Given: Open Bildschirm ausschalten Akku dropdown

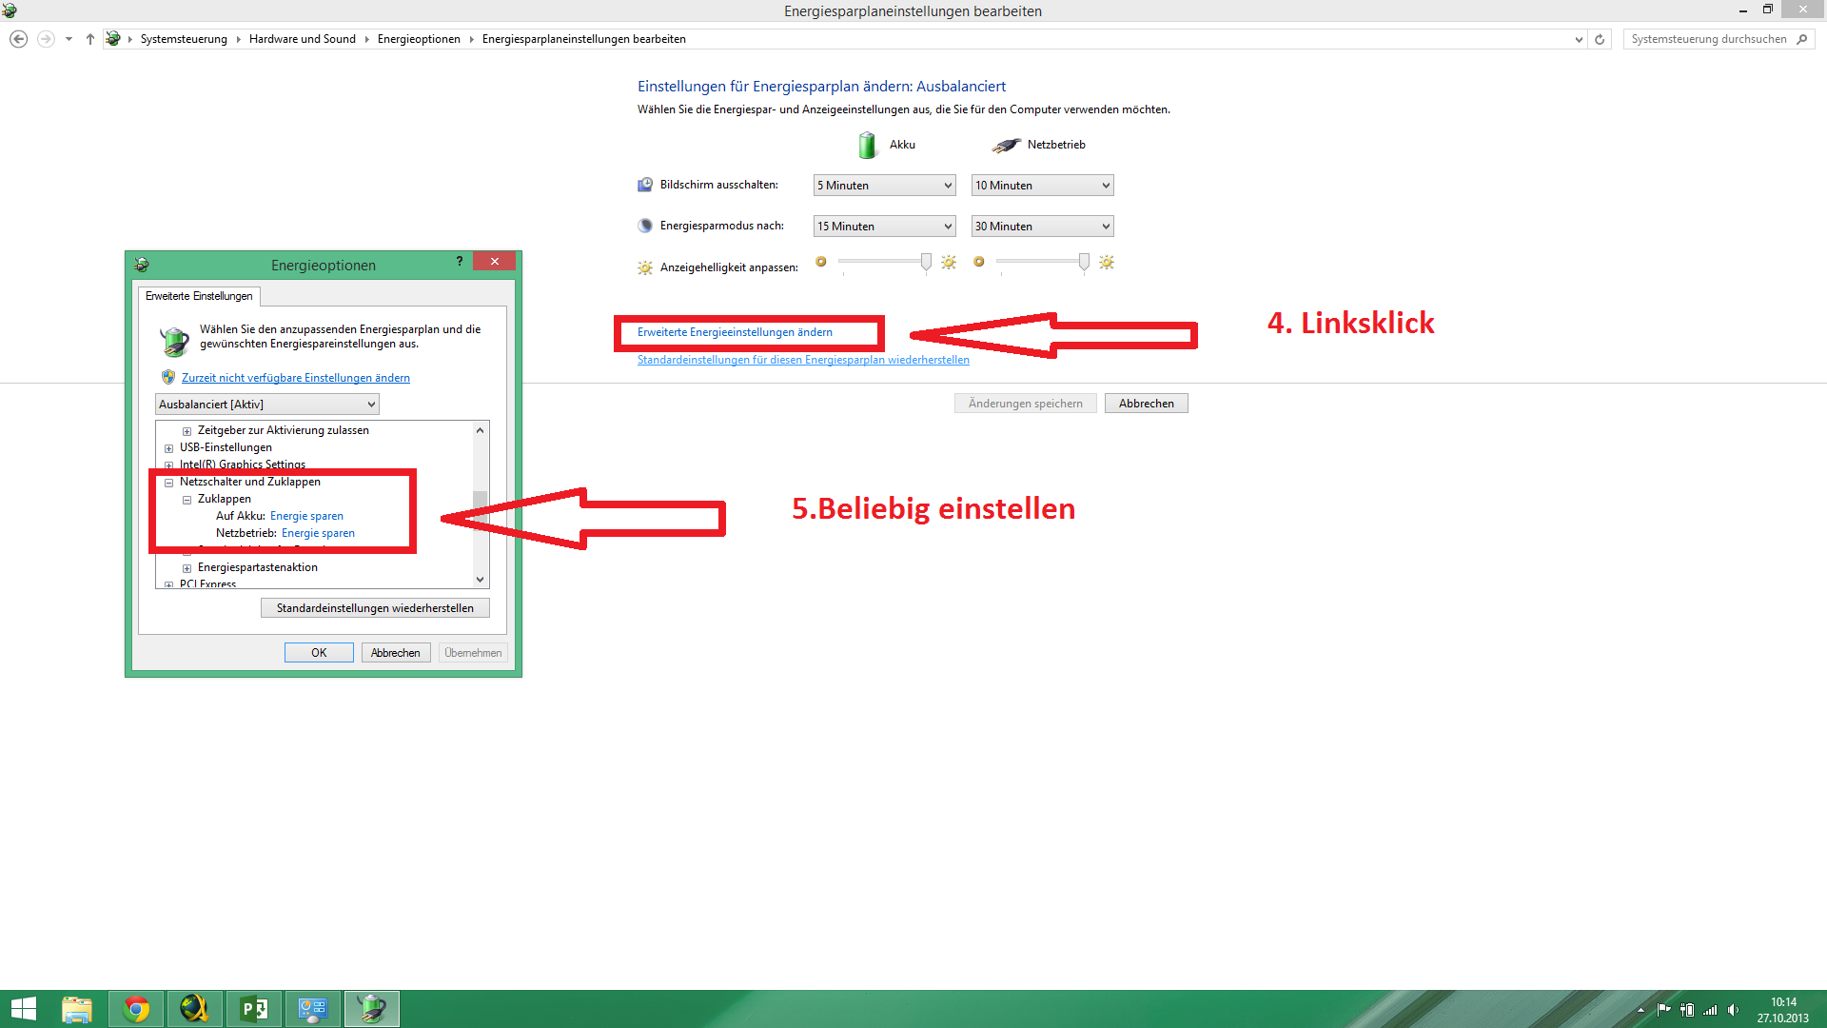Looking at the screenshot, I should pos(884,186).
